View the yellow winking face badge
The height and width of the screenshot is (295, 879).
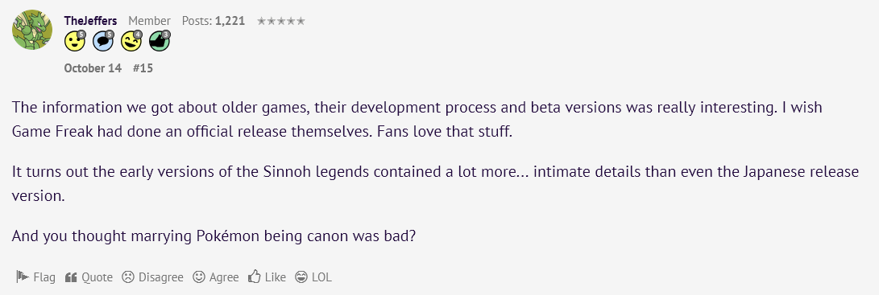pyautogui.click(x=131, y=40)
